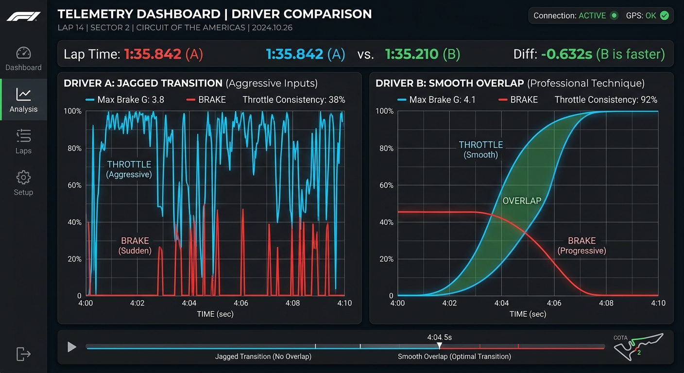Screen dimensions: 684x373
Task: Click the COTA track map thumbnail
Action: tap(638, 347)
